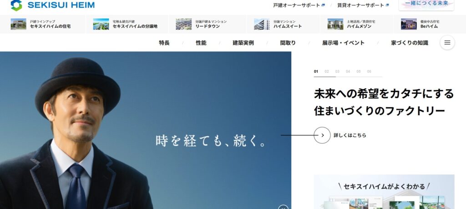Image resolution: width=466 pixels, height=209 pixels.
Task: Select 建築実例 in the navigation menu
Action: point(243,43)
